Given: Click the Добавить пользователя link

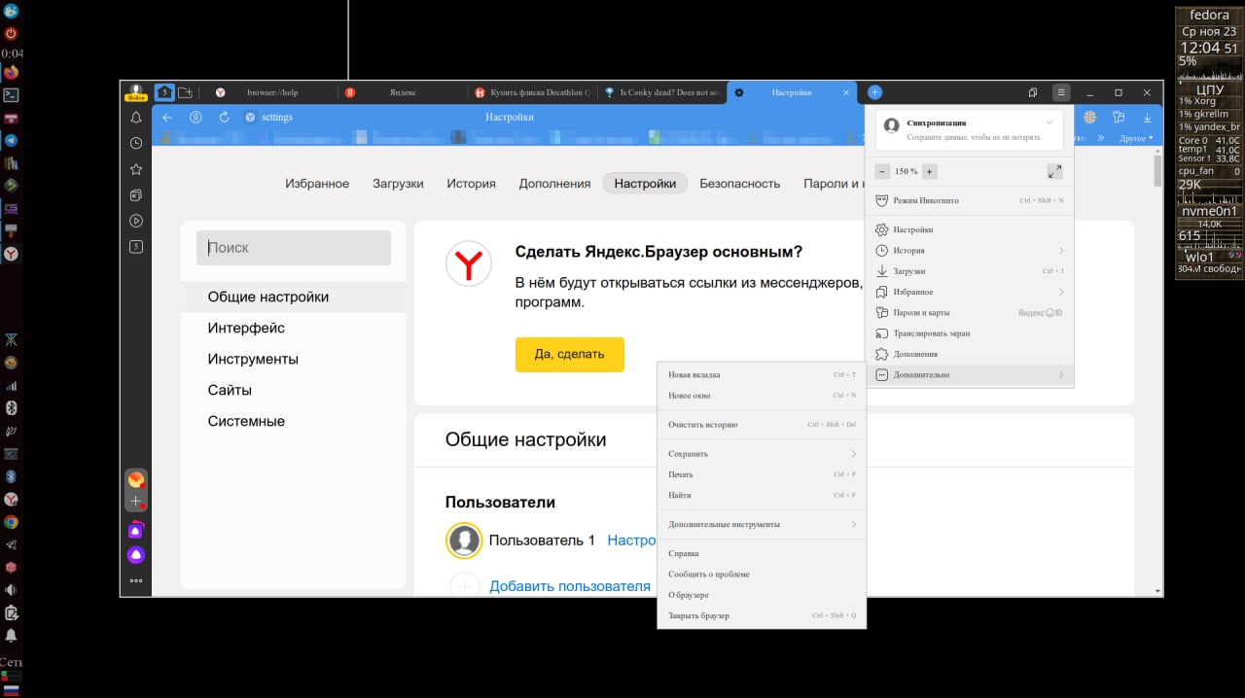Looking at the screenshot, I should pos(569,586).
